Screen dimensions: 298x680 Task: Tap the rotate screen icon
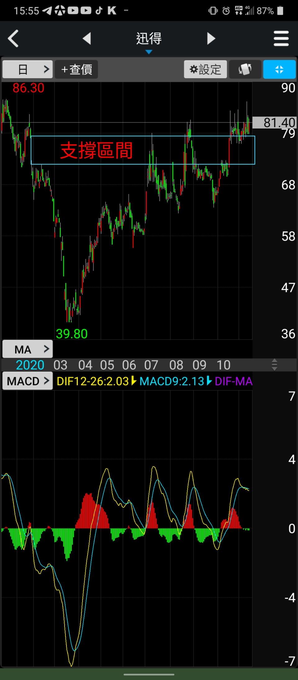[245, 69]
